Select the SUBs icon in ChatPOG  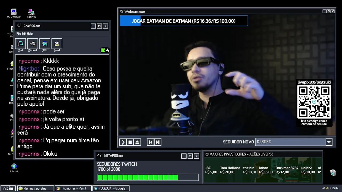click(x=45, y=44)
